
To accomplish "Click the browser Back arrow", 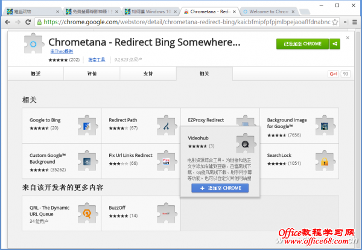I will click(8, 22).
